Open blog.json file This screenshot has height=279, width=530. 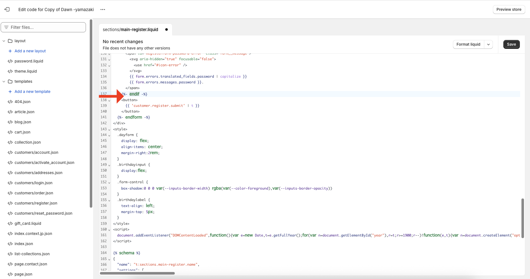click(x=23, y=122)
